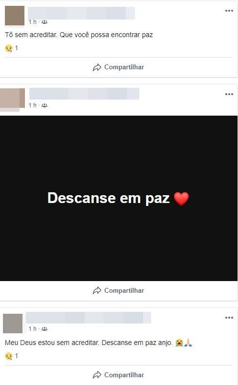Open options menu of the first post
The width and height of the screenshot is (238, 385).
pyautogui.click(x=229, y=11)
